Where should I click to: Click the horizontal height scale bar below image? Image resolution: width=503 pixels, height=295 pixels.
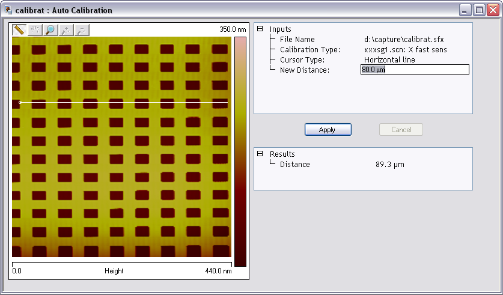[121, 262]
